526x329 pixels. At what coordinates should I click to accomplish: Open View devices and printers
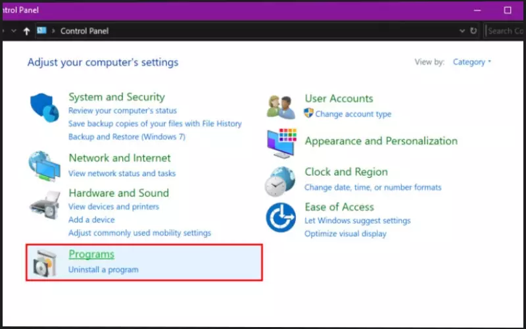[114, 207]
